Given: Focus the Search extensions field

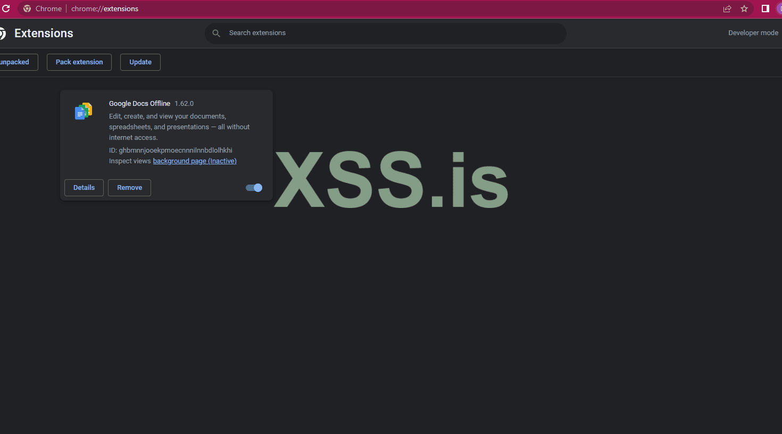Looking at the screenshot, I should coord(386,33).
